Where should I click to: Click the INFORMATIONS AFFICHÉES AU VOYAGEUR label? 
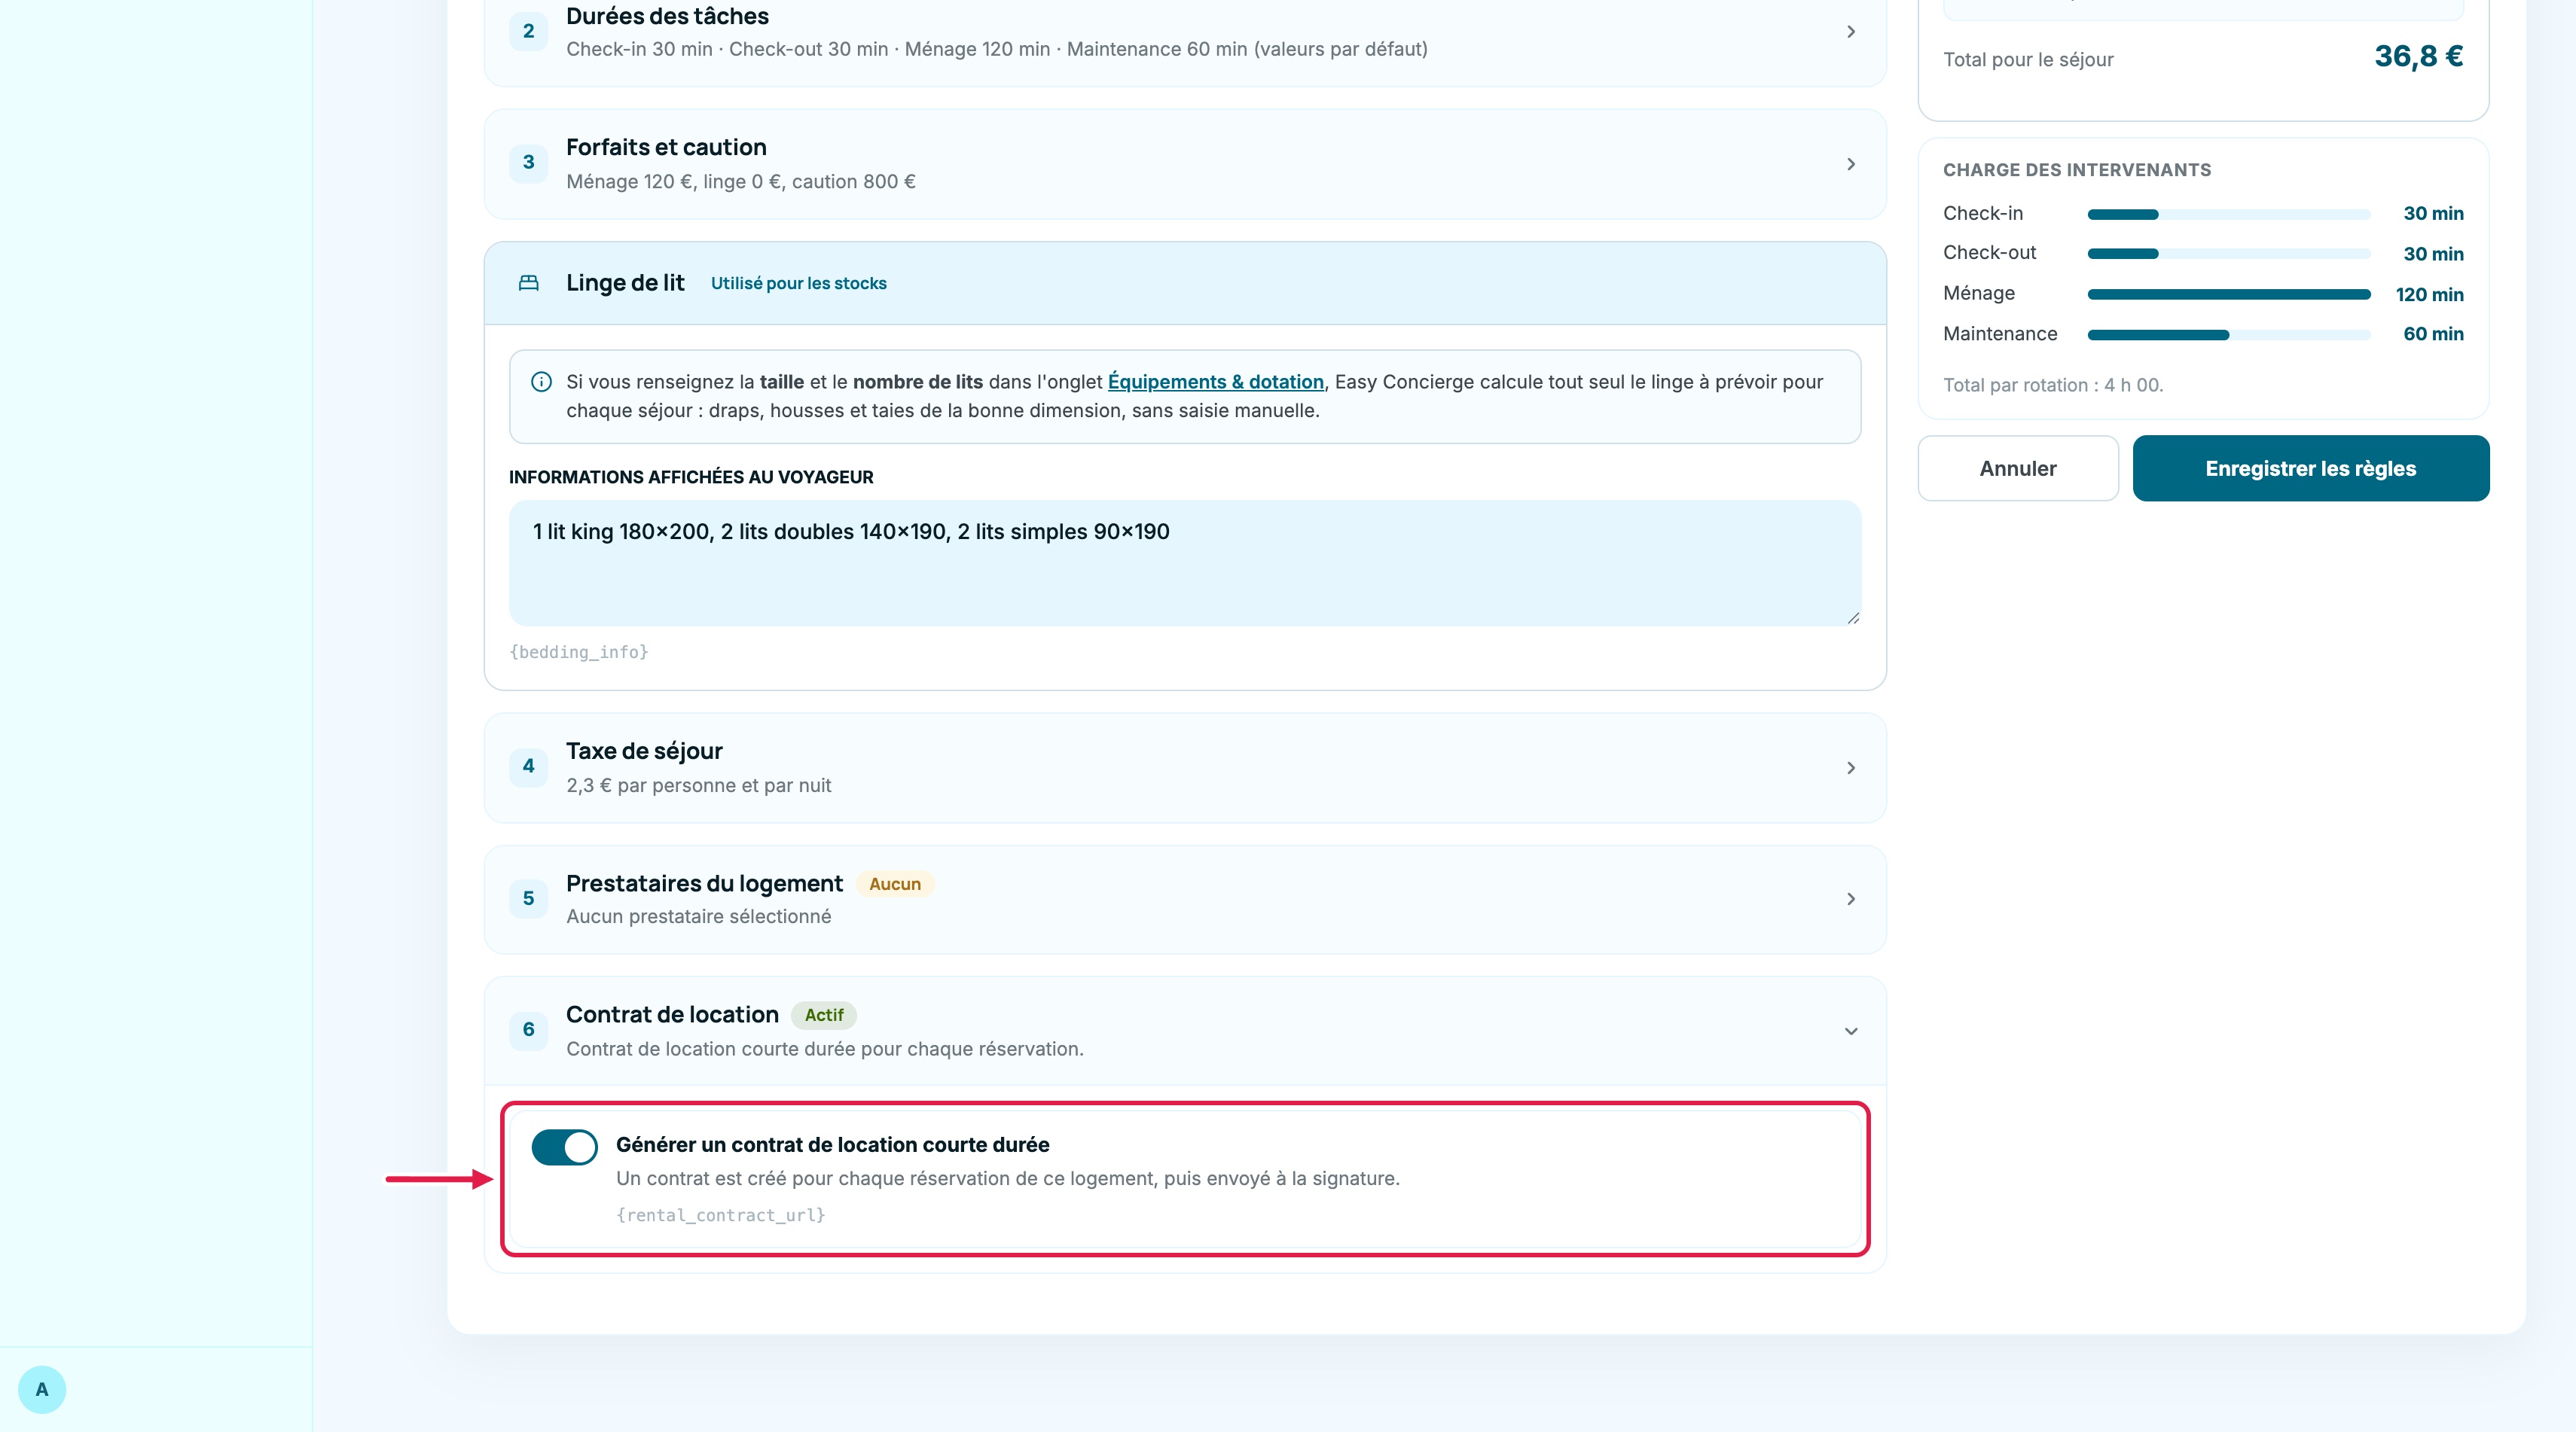690,477
